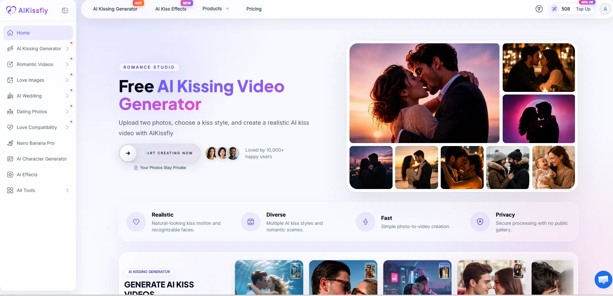Screen dimensions: 613x296
Task: Open the account avatar A
Action: (x=605, y=9)
